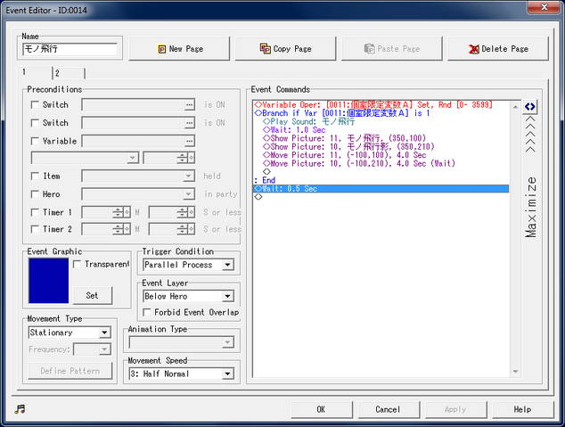Check the Hero precondition

point(35,194)
